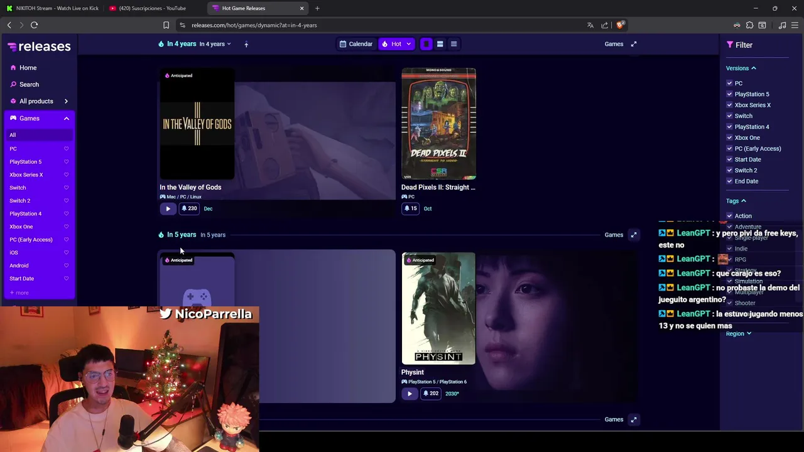Open the Brave Shields lion icon

click(x=620, y=25)
